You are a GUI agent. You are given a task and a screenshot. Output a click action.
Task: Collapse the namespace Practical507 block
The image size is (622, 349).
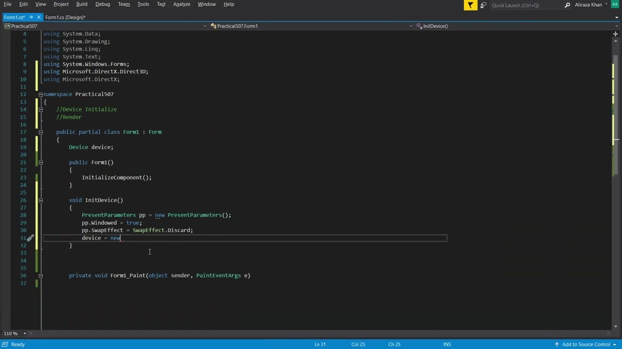click(41, 94)
